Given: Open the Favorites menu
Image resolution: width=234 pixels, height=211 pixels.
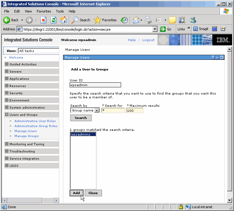Looking at the screenshot, I should [x=44, y=11].
